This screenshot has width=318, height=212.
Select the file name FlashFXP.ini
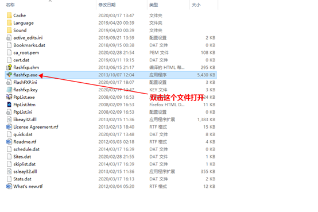(25, 82)
